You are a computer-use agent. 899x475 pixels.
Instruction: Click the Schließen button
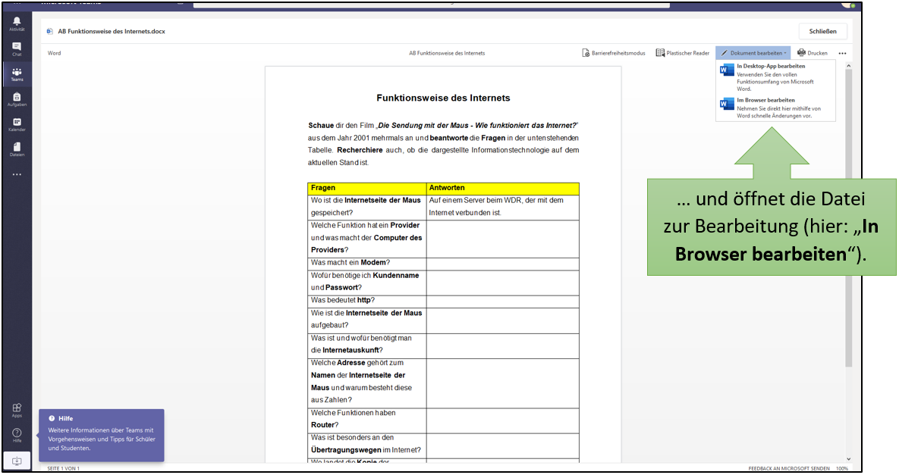click(822, 31)
